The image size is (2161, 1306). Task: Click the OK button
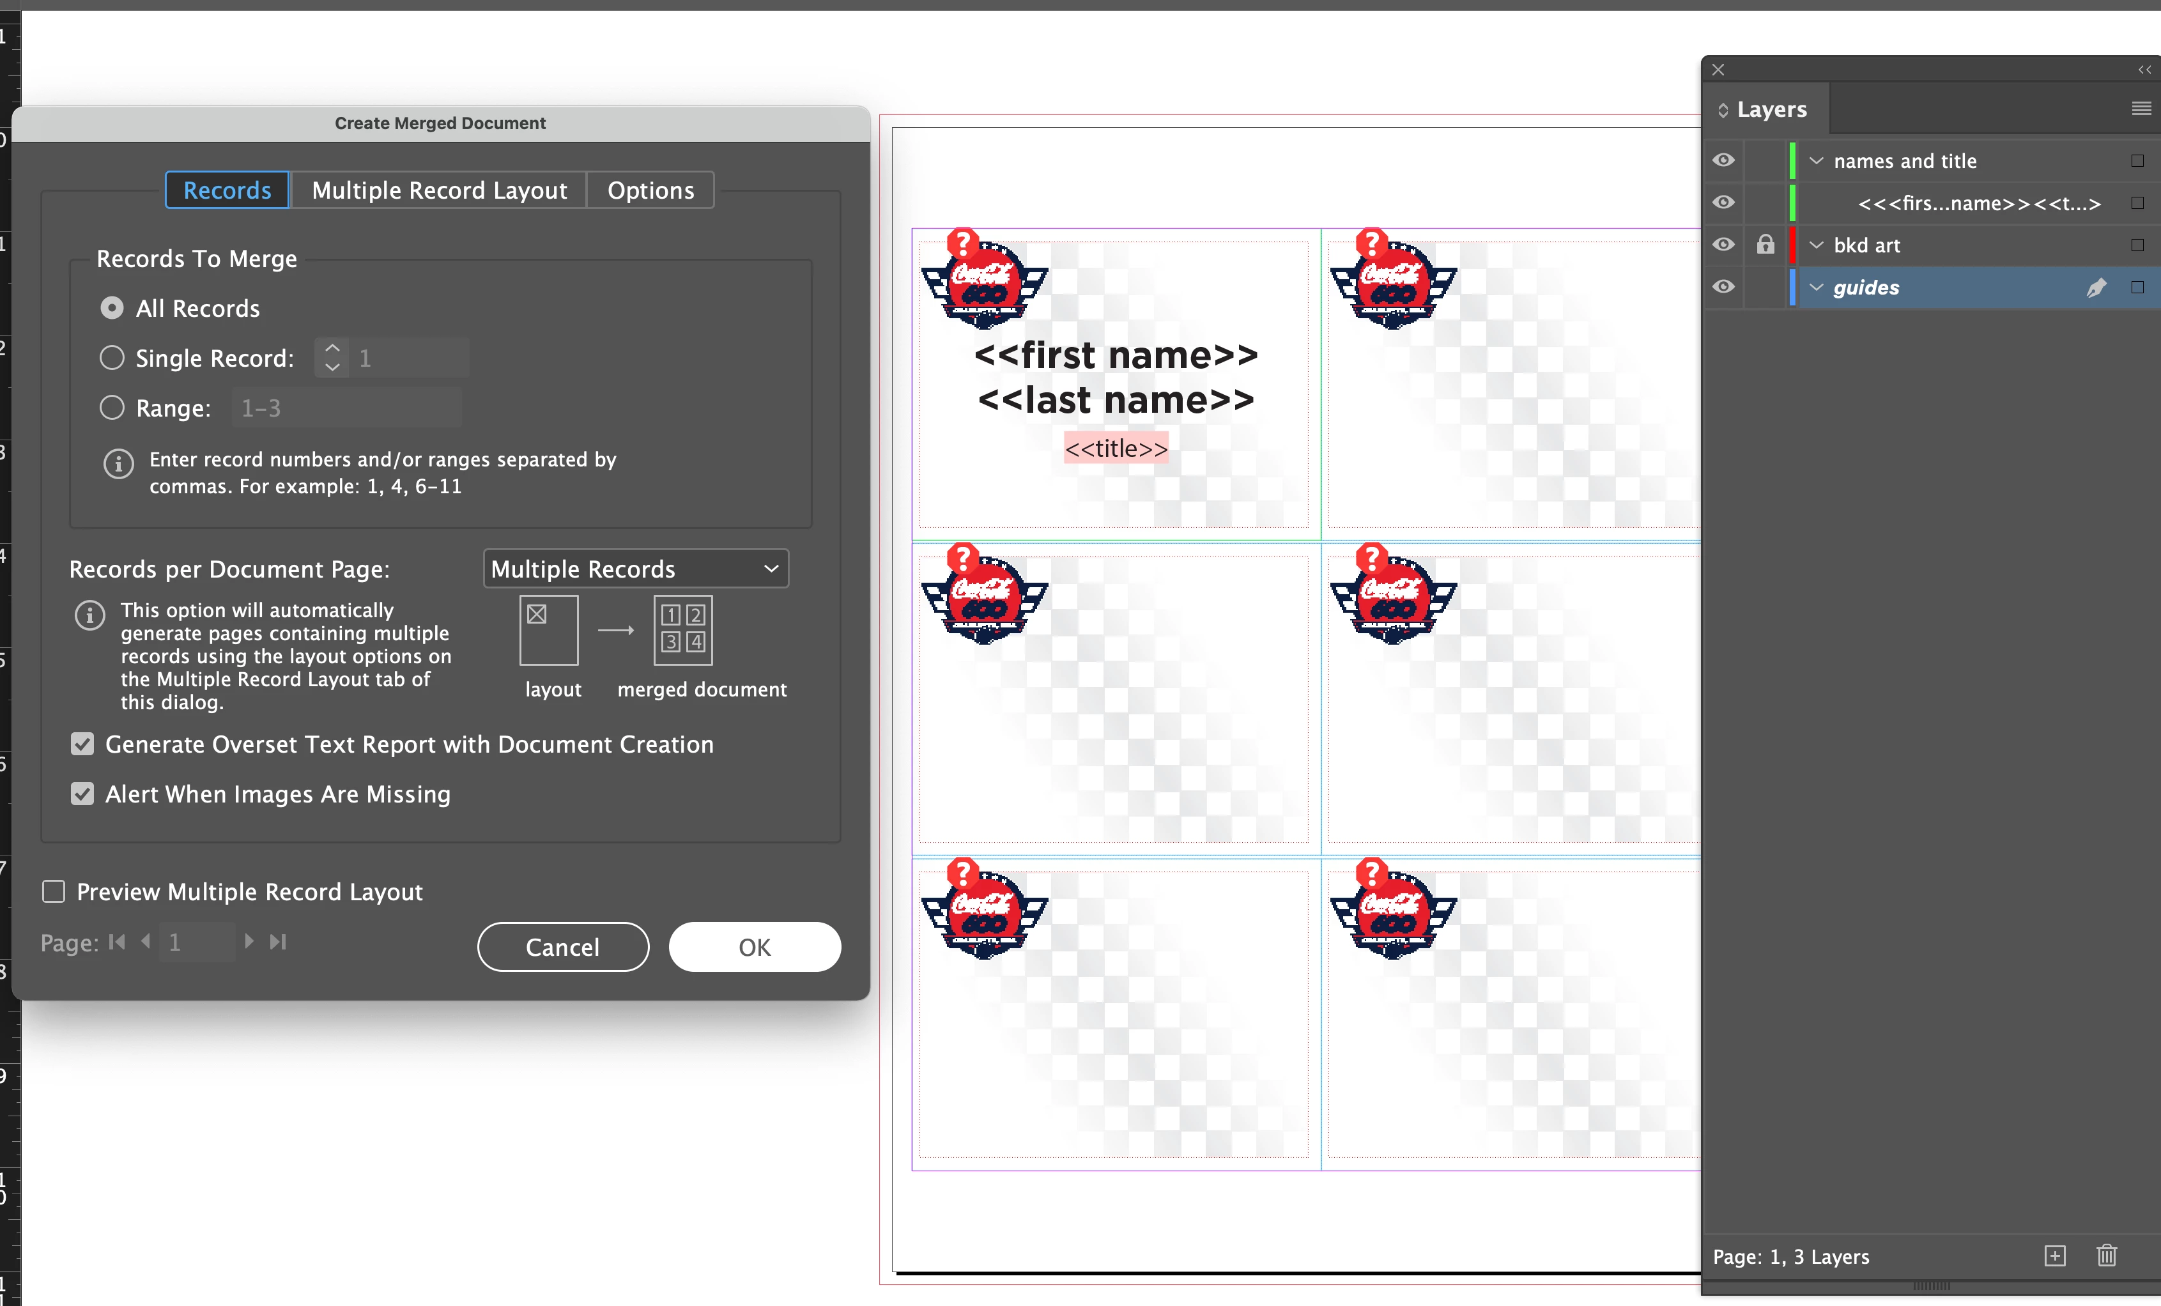(x=754, y=948)
